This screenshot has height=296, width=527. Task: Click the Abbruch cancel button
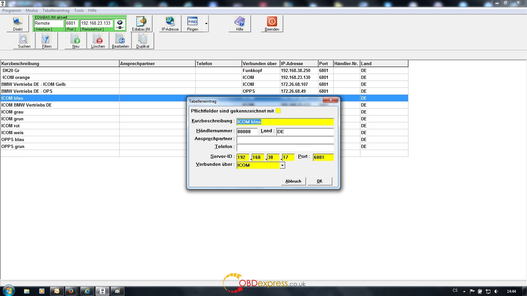293,181
